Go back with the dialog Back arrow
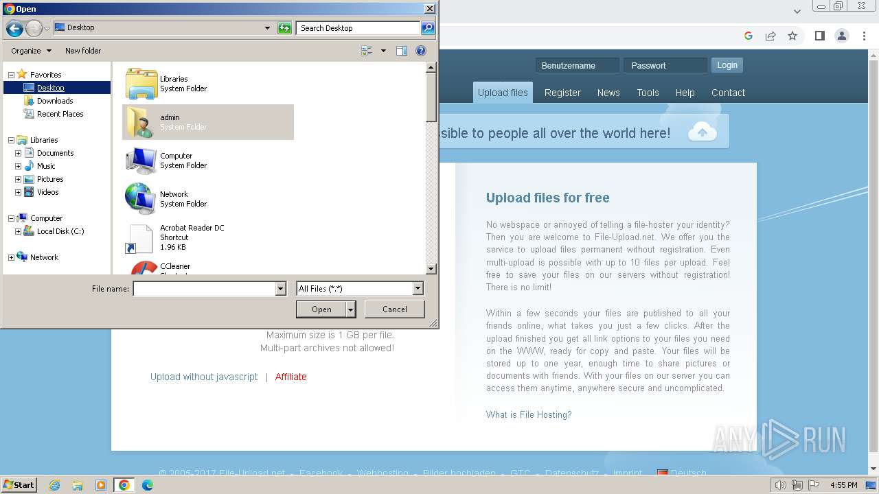 14,28
